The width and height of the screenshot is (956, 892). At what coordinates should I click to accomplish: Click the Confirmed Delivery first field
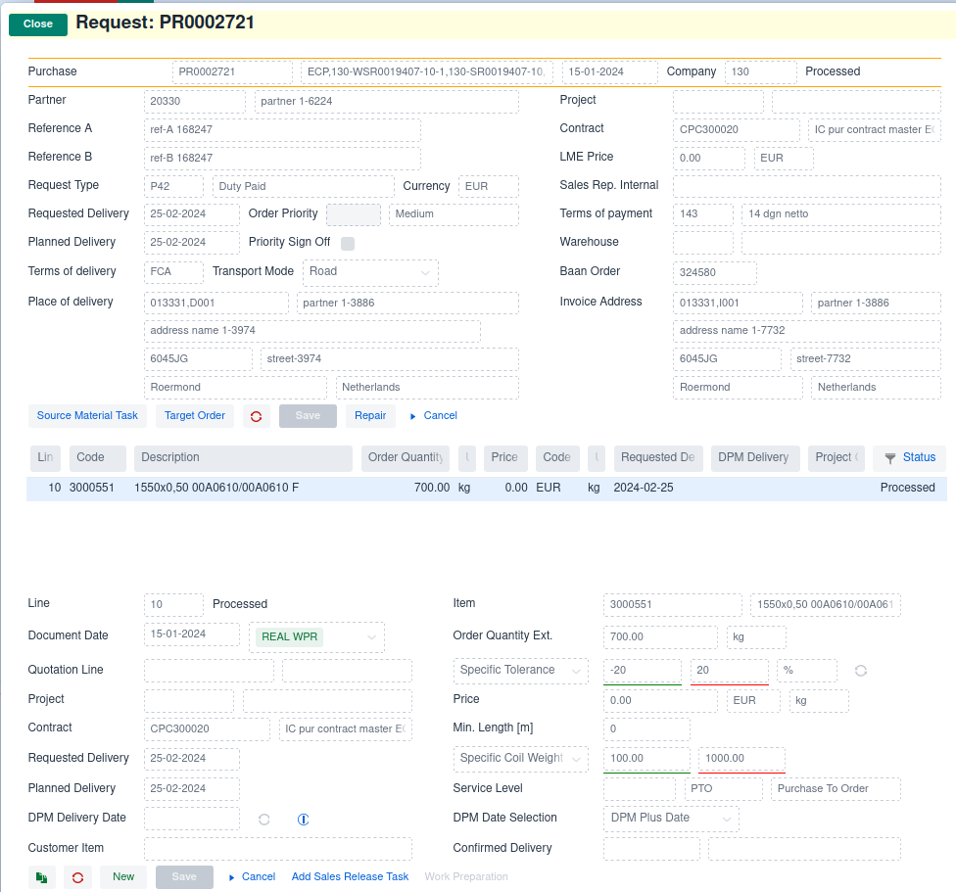pyautogui.click(x=651, y=849)
